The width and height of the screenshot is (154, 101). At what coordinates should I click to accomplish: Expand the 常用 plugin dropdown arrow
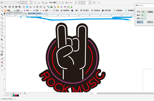point(21,10)
